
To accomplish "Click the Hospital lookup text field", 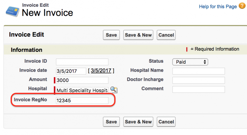I will 82,90.
